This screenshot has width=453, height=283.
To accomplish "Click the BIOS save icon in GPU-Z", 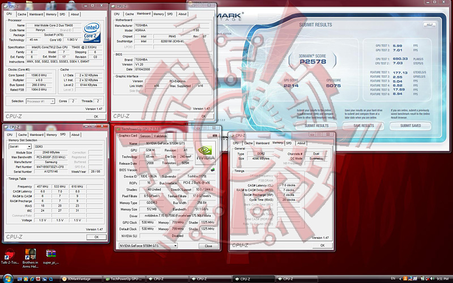I will point(213,170).
